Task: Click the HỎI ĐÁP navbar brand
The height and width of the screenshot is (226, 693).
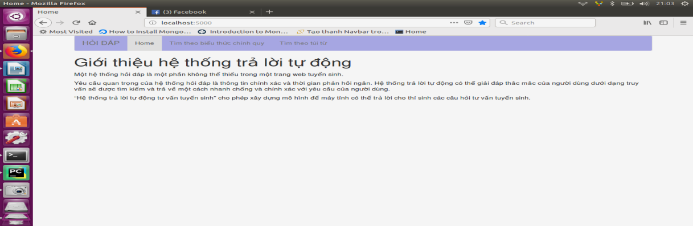Action: pyautogui.click(x=101, y=43)
